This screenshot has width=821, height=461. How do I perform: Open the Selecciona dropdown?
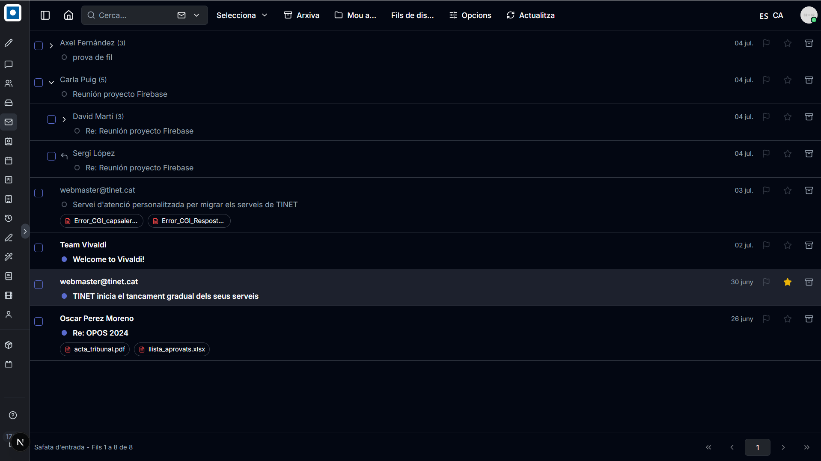pos(242,15)
